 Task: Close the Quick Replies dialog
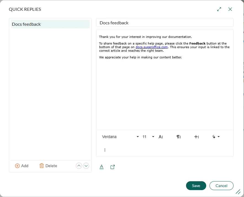(230, 9)
